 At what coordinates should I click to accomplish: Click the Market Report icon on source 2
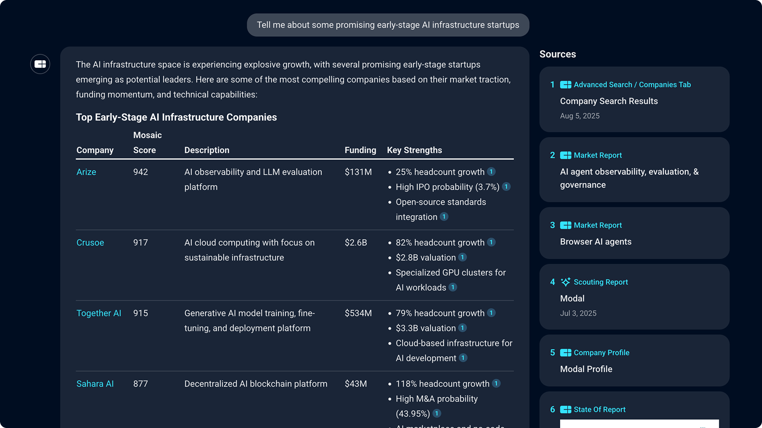coord(566,155)
